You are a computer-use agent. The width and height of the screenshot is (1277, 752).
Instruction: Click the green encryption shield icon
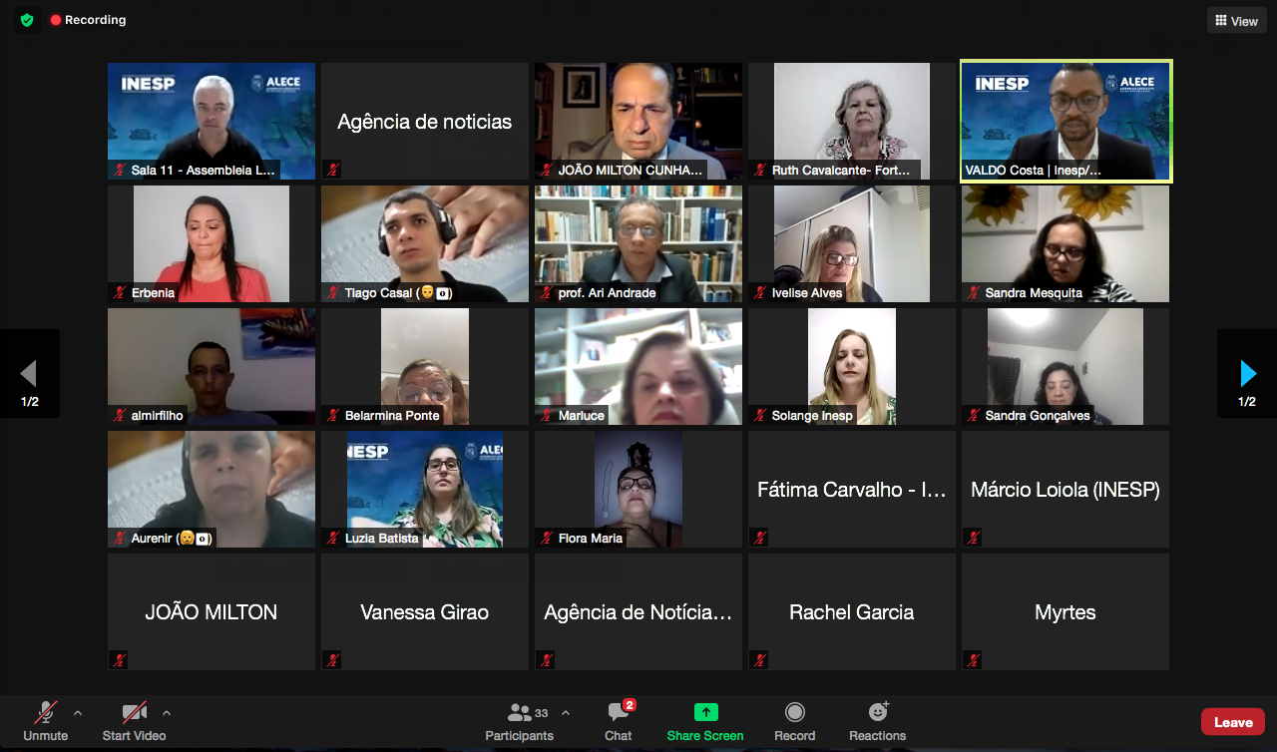point(27,20)
